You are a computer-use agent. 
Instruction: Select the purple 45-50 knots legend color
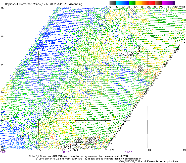point(171,3)
